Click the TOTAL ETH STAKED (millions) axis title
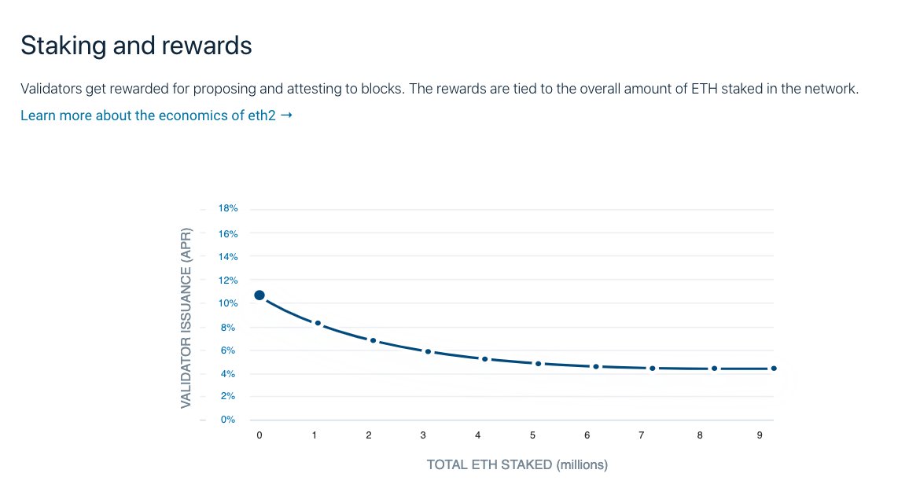This screenshot has width=898, height=499. coord(517,465)
